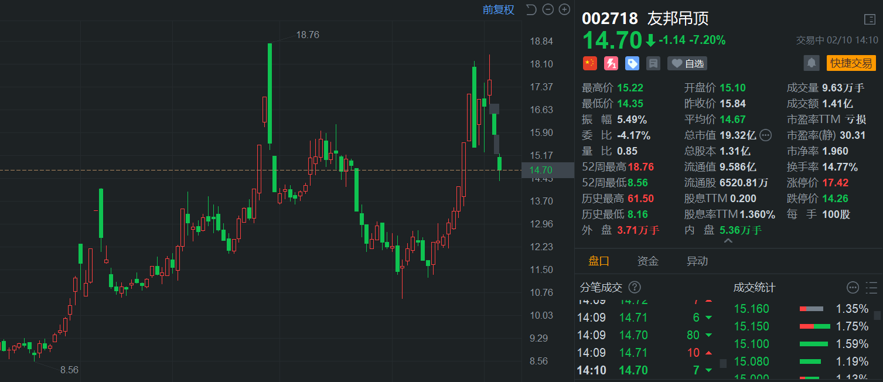Reset the chart view with the undo icon
This screenshot has height=382, width=883.
point(531,9)
